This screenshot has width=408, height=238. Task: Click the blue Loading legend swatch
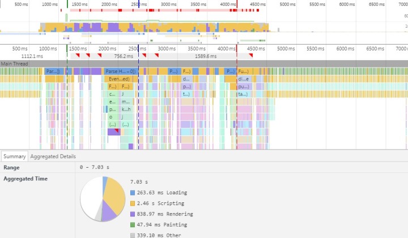point(133,193)
